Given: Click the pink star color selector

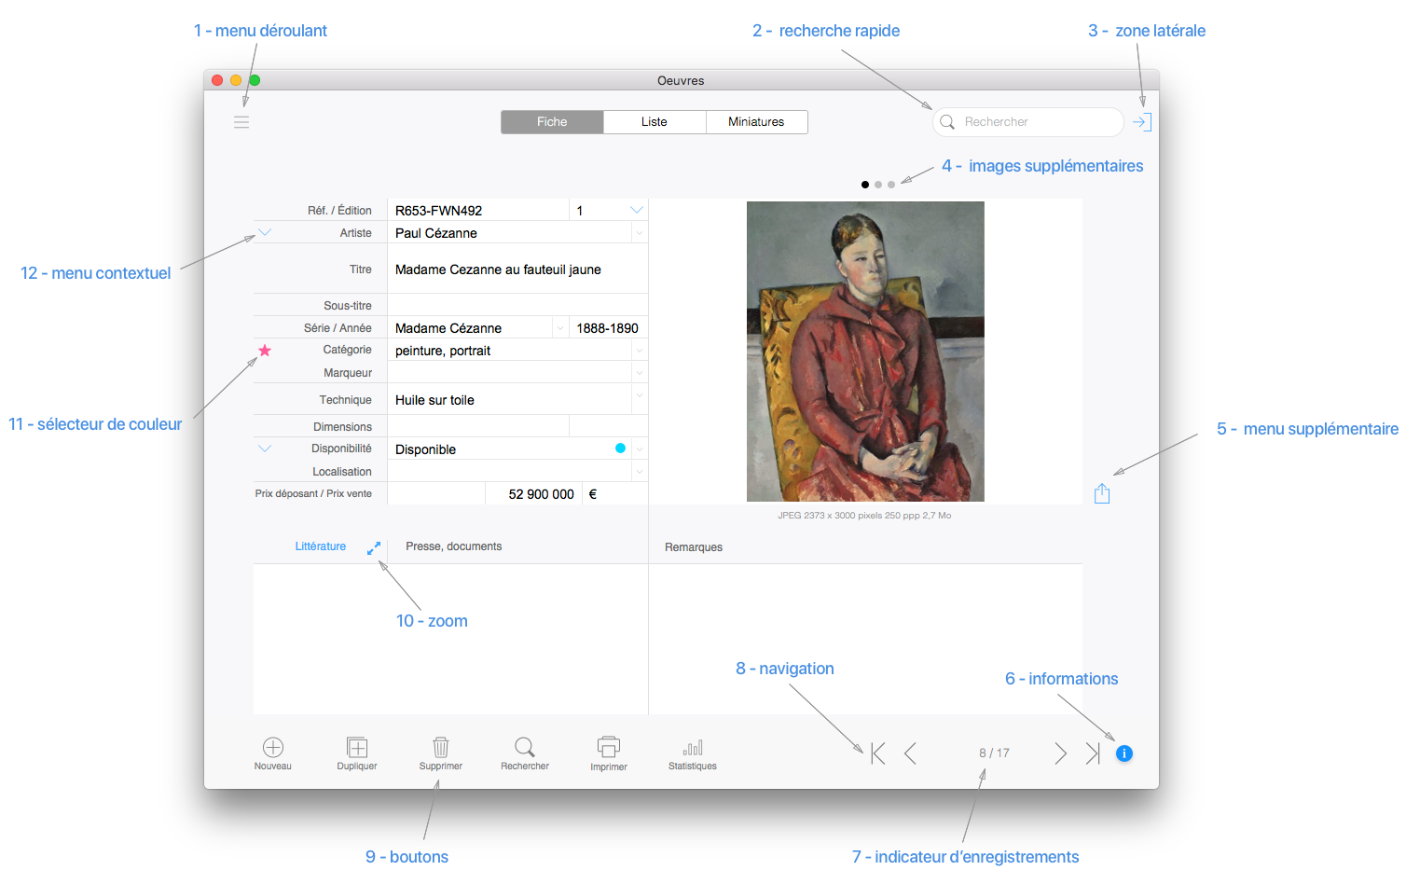Looking at the screenshot, I should point(265,351).
